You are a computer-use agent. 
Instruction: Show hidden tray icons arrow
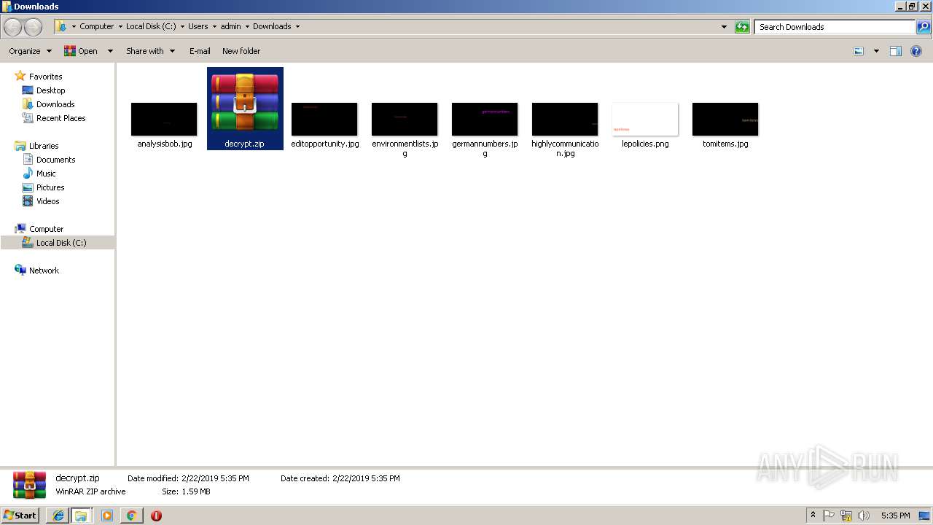[x=813, y=516]
